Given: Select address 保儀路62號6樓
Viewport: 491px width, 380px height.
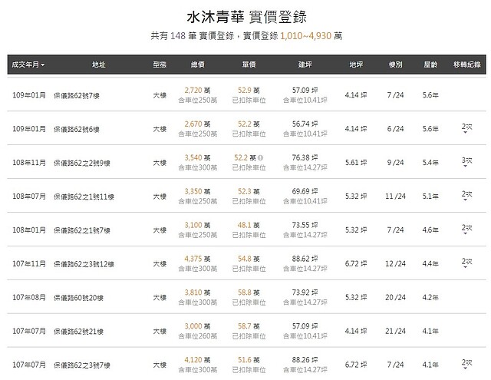Looking at the screenshot, I should point(77,129).
